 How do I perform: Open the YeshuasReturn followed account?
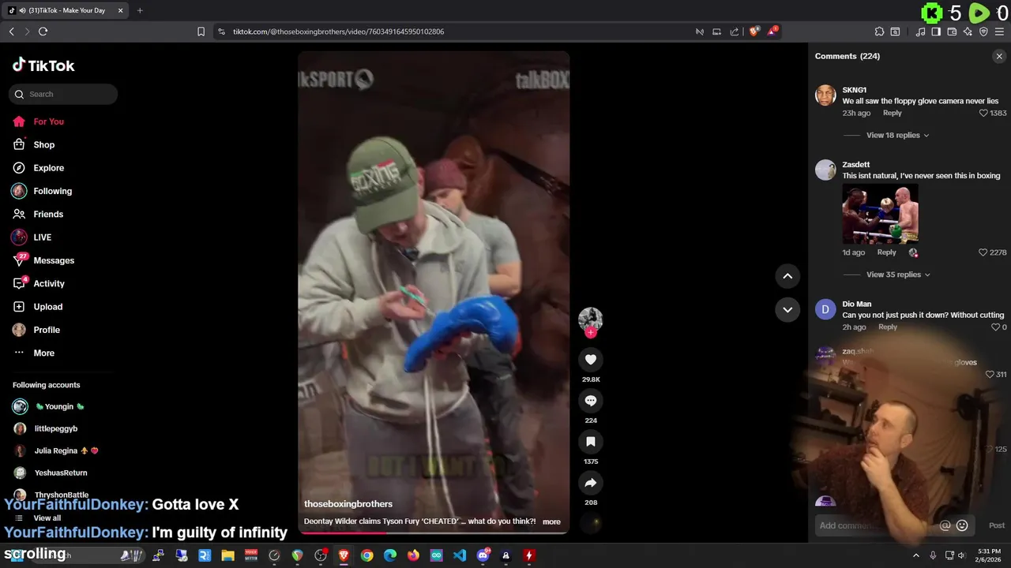[60, 473]
